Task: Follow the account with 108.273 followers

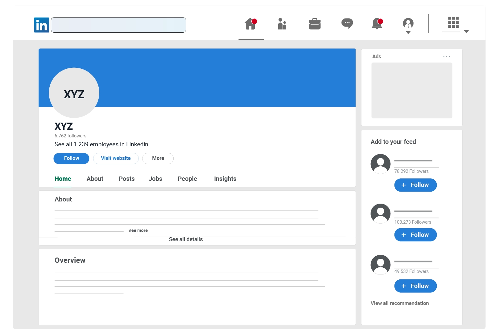Action: (415, 235)
